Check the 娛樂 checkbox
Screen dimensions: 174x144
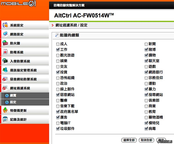(58, 61)
